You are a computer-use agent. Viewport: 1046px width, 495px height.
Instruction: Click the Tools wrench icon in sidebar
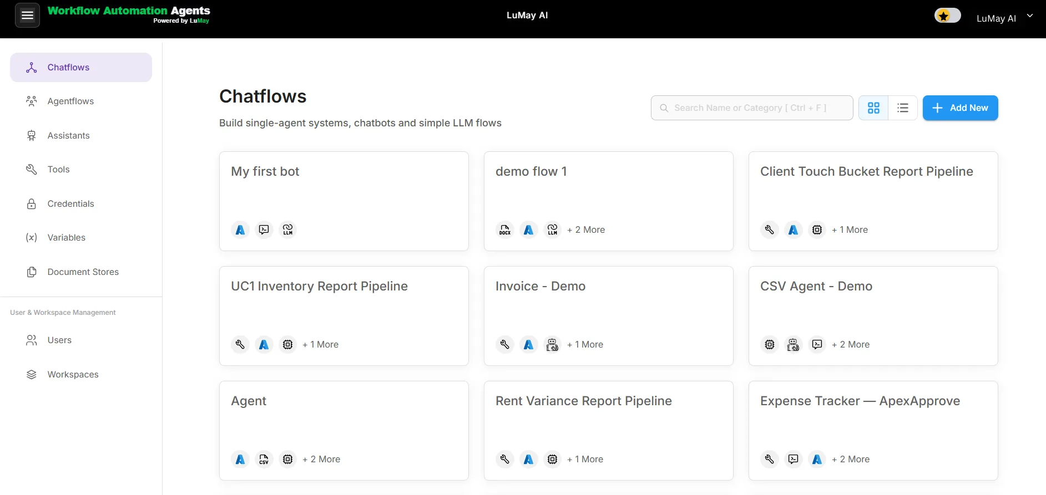[x=32, y=169]
